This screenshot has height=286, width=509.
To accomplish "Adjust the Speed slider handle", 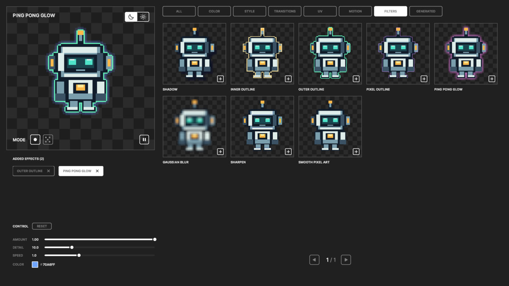I will pyautogui.click(x=79, y=255).
